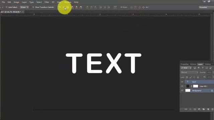Click the Auto-Align Layers icon
Viewport: 214px width, 120px height.
point(115,7)
